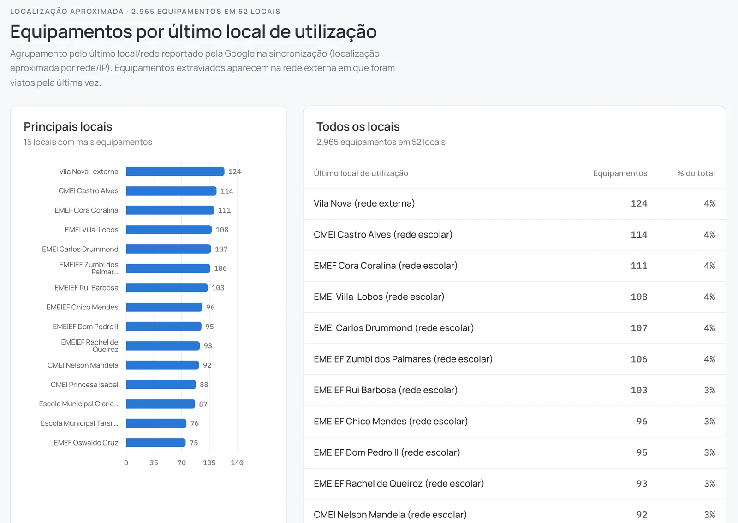Click the EMEI Carlos Drummond chart bar
The width and height of the screenshot is (738, 523).
click(168, 249)
